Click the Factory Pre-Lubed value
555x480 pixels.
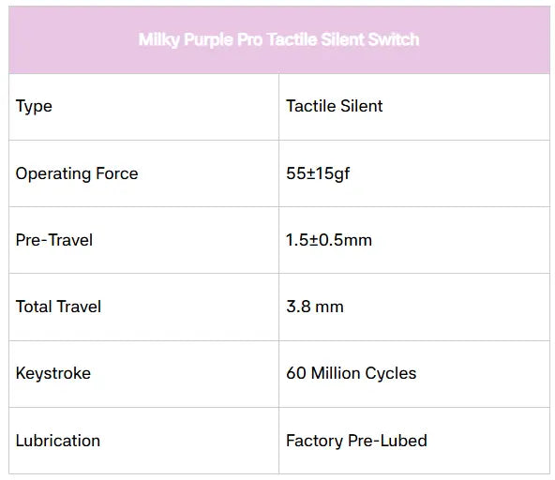pyautogui.click(x=356, y=441)
